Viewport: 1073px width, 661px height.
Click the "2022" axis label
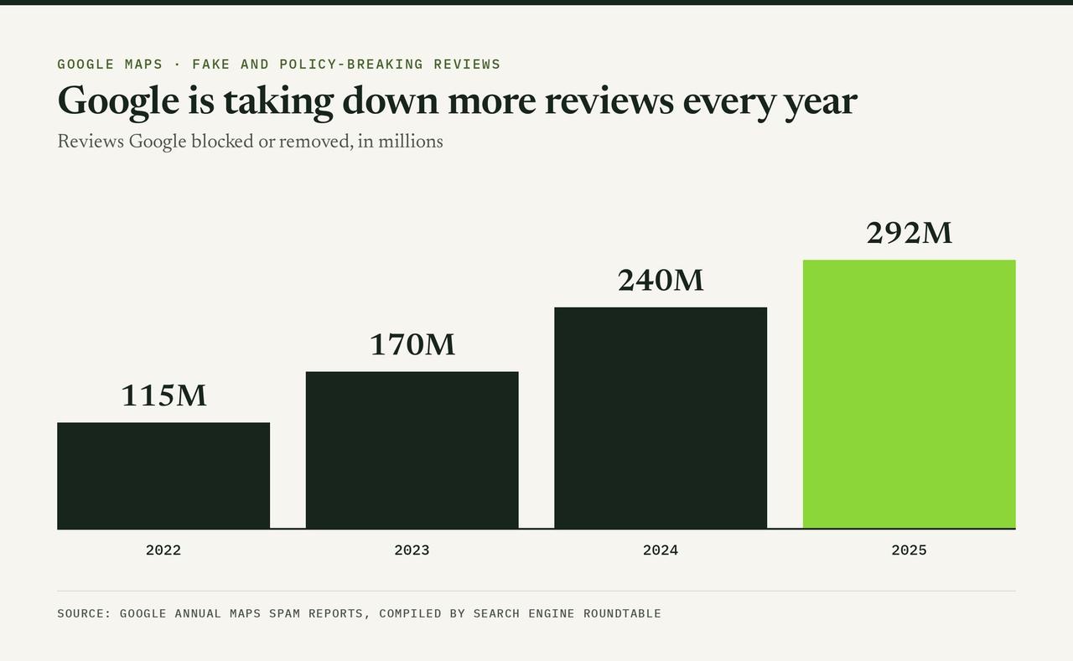click(163, 550)
